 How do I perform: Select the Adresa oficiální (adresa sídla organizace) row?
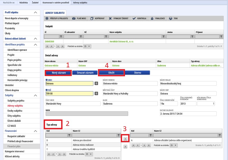coord(176,140)
